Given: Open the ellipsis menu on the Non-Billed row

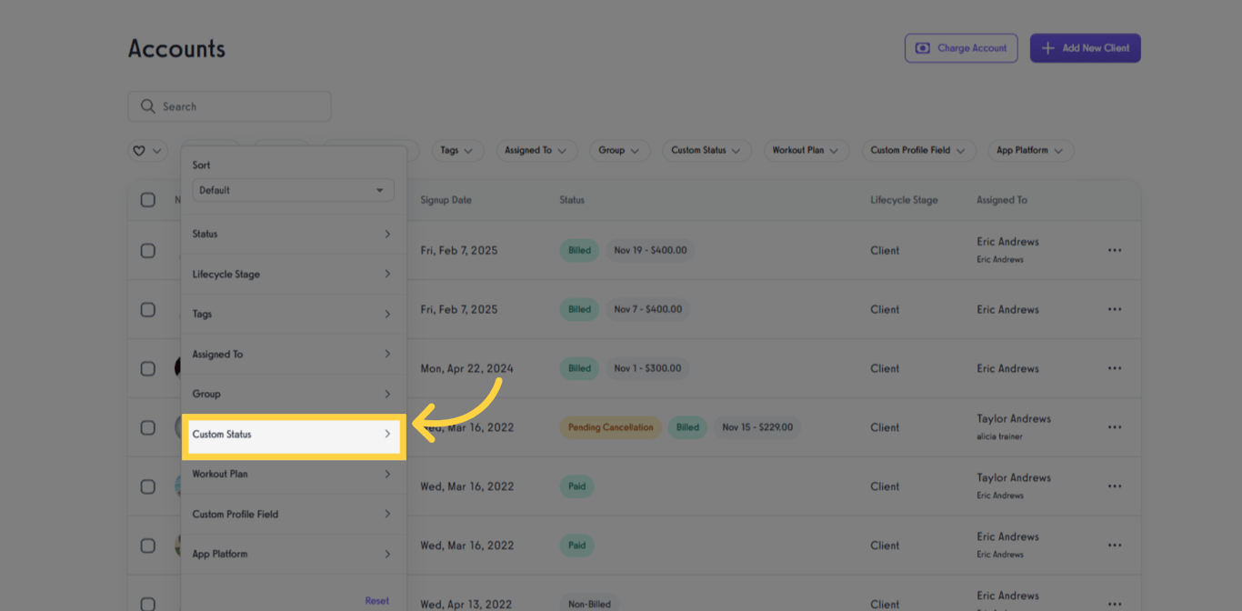Looking at the screenshot, I should pos(1115,602).
